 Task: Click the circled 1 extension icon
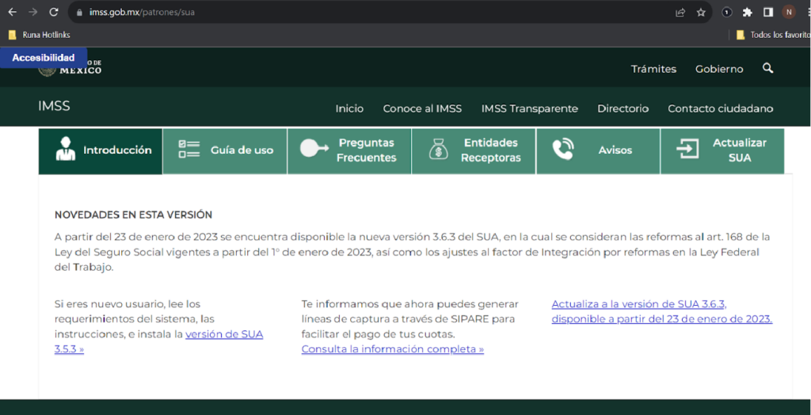pyautogui.click(x=727, y=13)
